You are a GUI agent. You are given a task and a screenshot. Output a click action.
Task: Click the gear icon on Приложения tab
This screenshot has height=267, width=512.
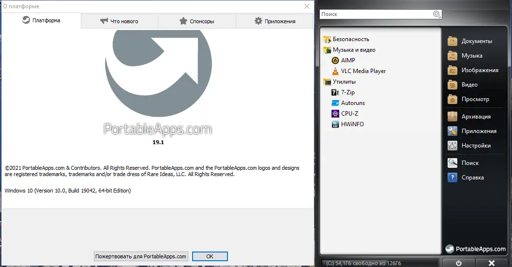pos(258,21)
